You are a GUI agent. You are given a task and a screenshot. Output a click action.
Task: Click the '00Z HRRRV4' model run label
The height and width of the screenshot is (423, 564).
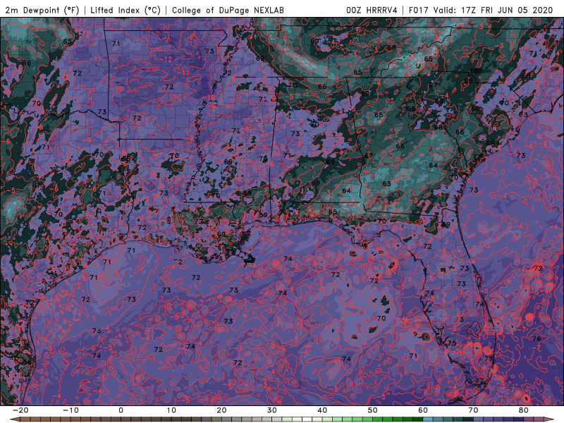point(372,10)
